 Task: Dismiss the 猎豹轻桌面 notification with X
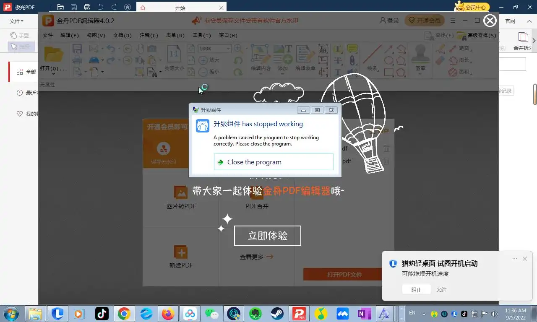pyautogui.click(x=525, y=259)
